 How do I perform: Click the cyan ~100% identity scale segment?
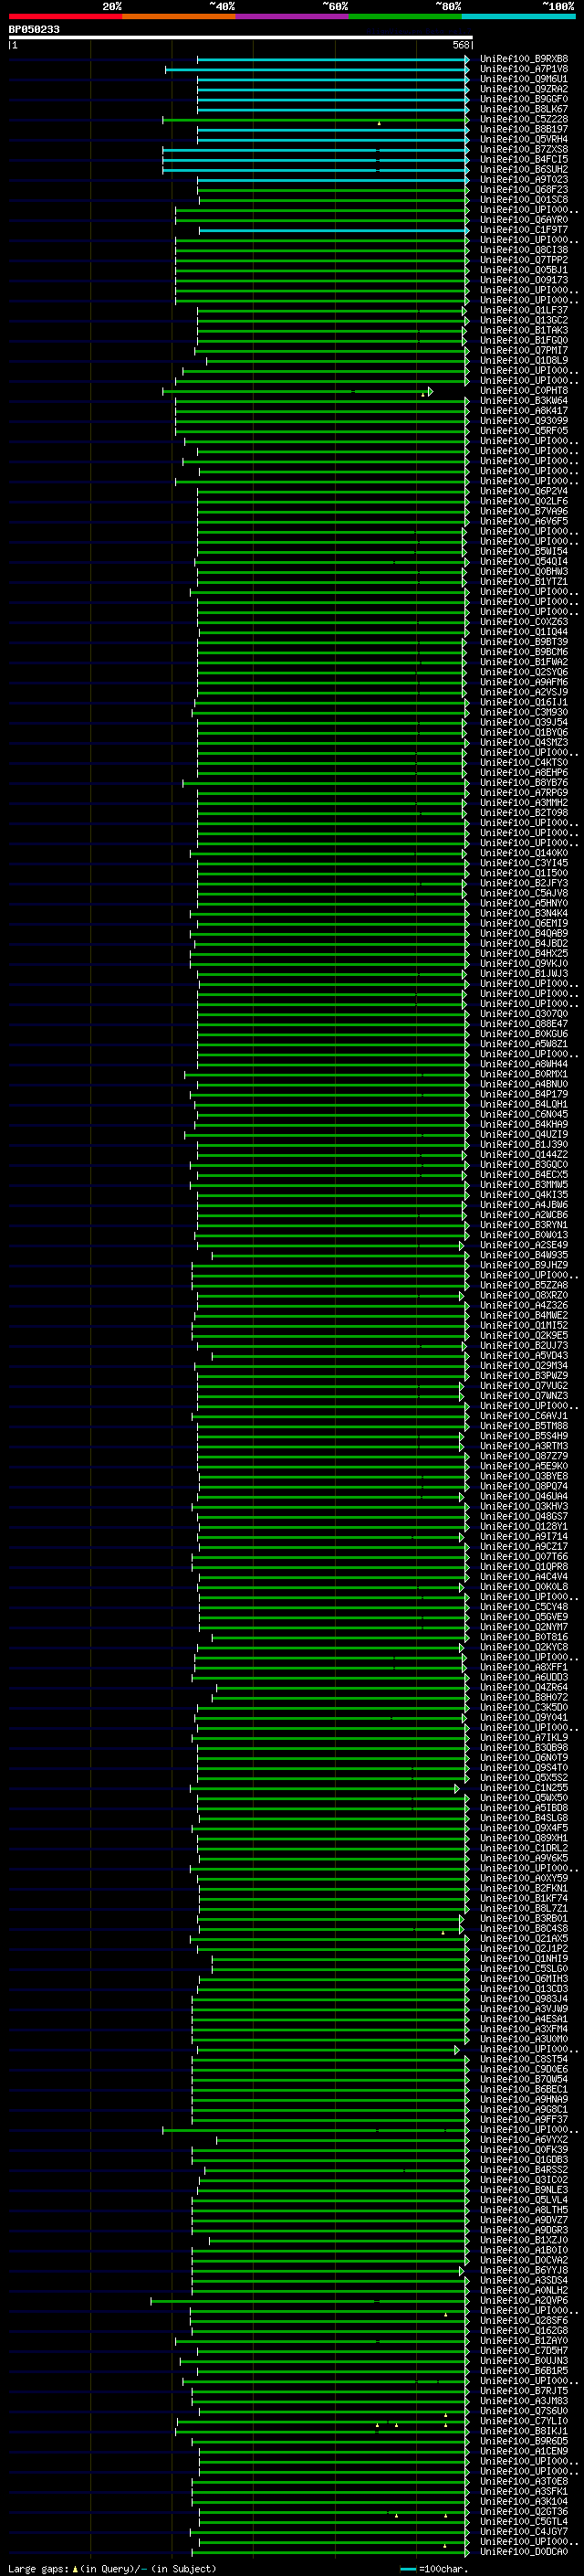point(518,16)
